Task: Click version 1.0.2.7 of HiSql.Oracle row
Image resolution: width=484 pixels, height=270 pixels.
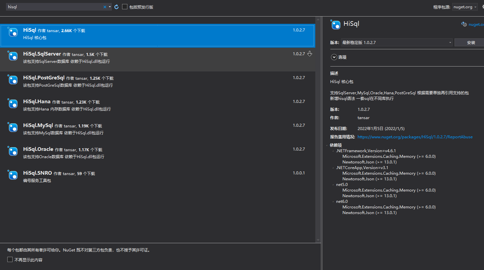Action: (299, 149)
